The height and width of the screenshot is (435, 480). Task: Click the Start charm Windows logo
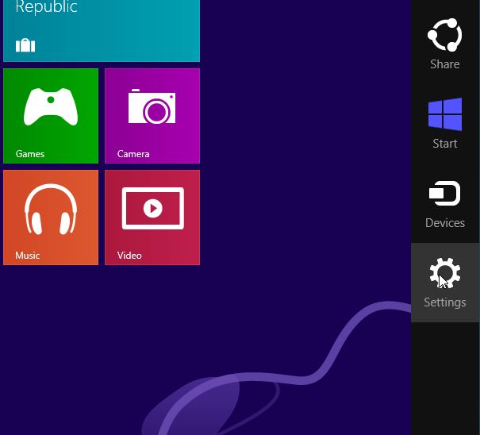(445, 114)
